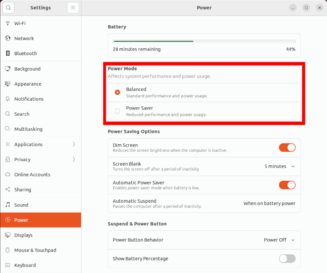Screen dimensions: 327x273
Task: Maximize the Settings window
Action: (306, 8)
